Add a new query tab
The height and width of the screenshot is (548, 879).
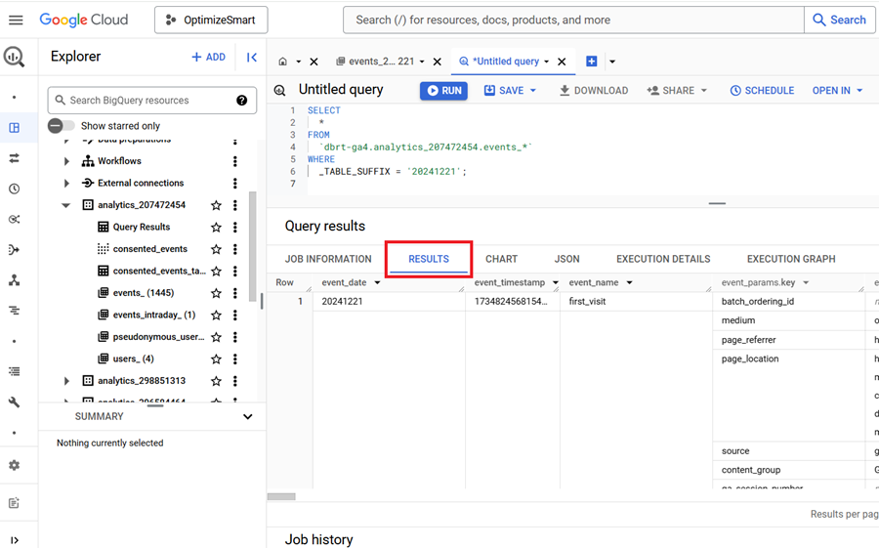coord(591,62)
